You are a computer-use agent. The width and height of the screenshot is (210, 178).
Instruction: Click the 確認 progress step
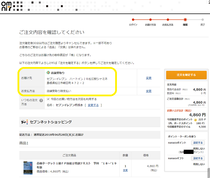185,22
